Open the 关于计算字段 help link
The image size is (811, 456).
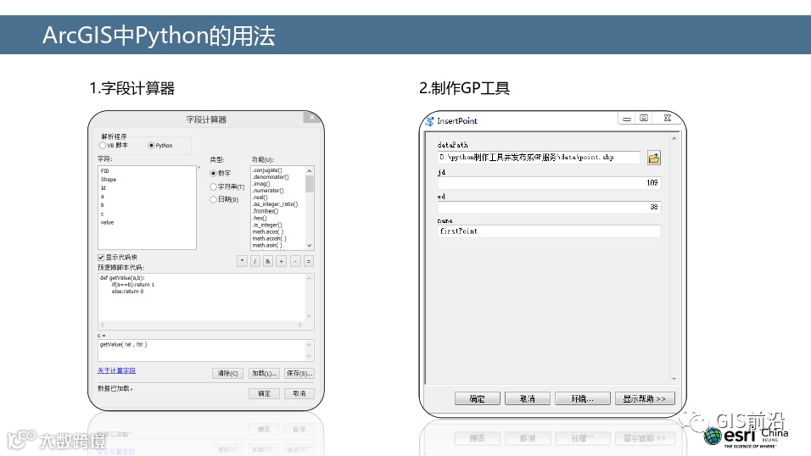click(x=116, y=370)
